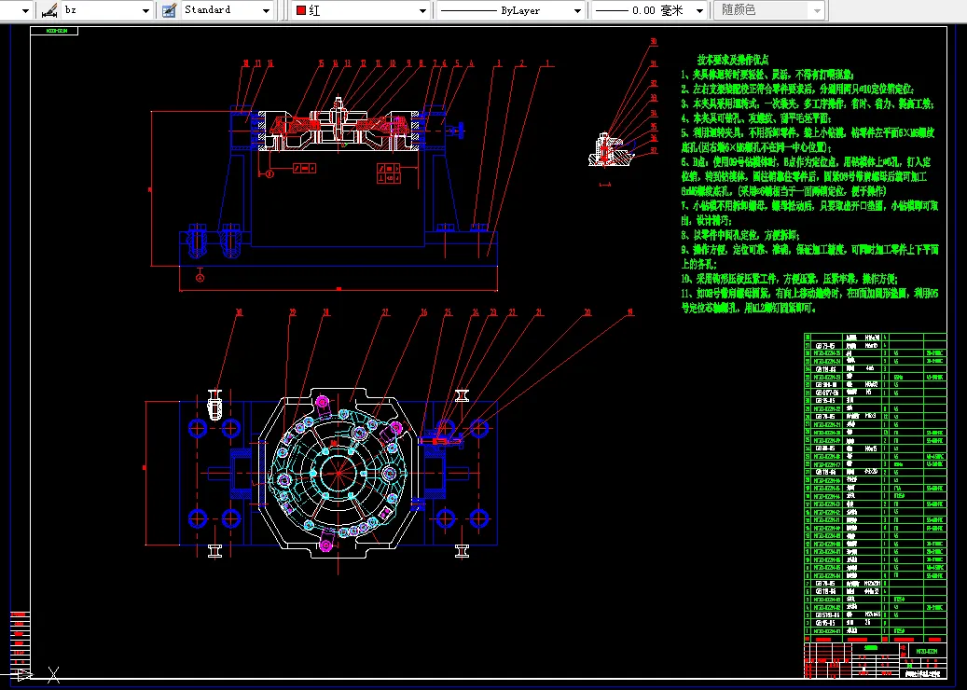Click the UCS X-axis marker in the drawing corner

54,674
